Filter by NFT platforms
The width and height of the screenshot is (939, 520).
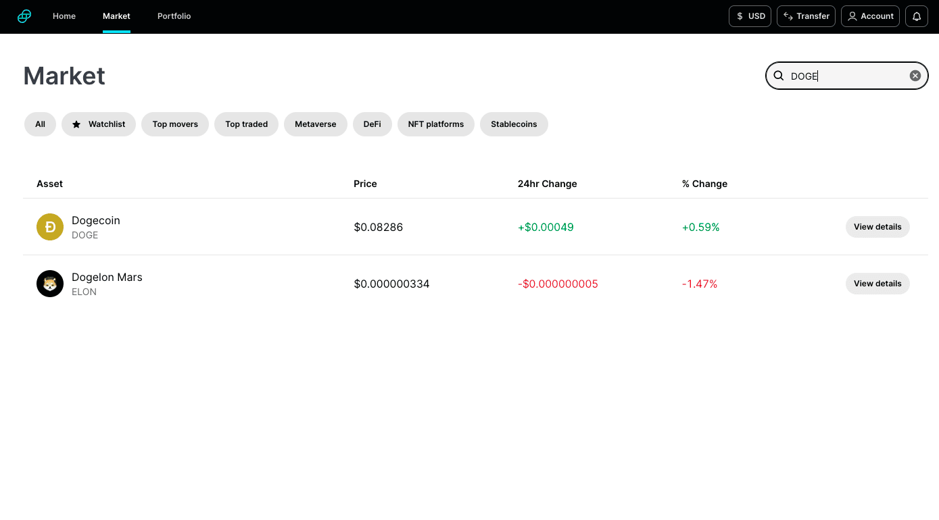coord(436,124)
